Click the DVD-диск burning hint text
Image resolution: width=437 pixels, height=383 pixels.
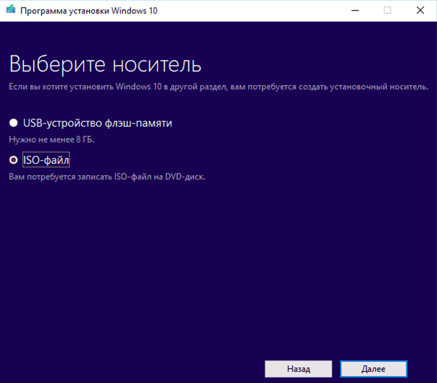tap(106, 177)
